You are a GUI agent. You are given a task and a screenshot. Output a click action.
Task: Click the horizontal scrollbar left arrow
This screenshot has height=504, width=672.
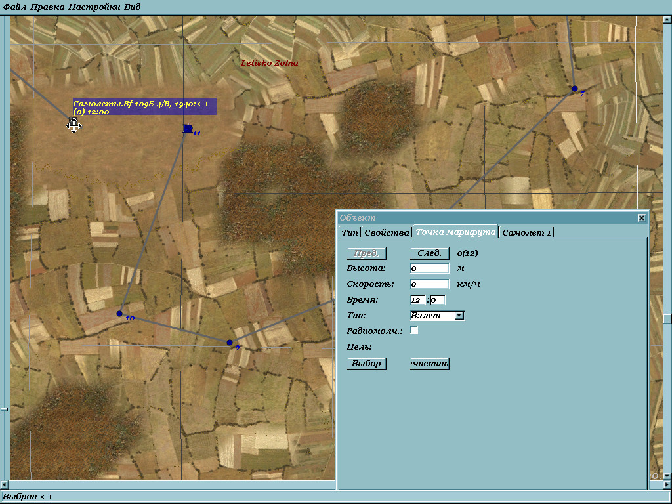tap(4, 485)
